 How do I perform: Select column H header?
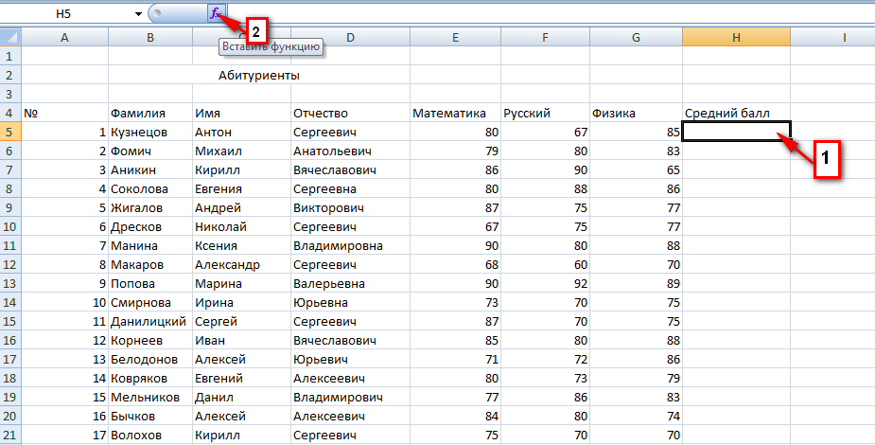pyautogui.click(x=736, y=38)
